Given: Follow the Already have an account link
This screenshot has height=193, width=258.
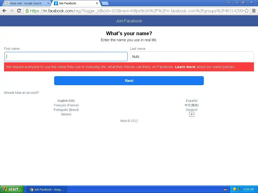Looking at the screenshot, I should pos(21,93).
